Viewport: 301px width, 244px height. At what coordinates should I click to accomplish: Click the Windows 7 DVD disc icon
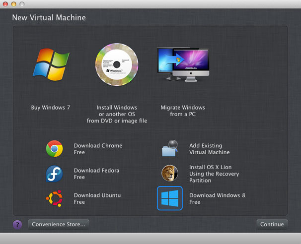coord(116,64)
